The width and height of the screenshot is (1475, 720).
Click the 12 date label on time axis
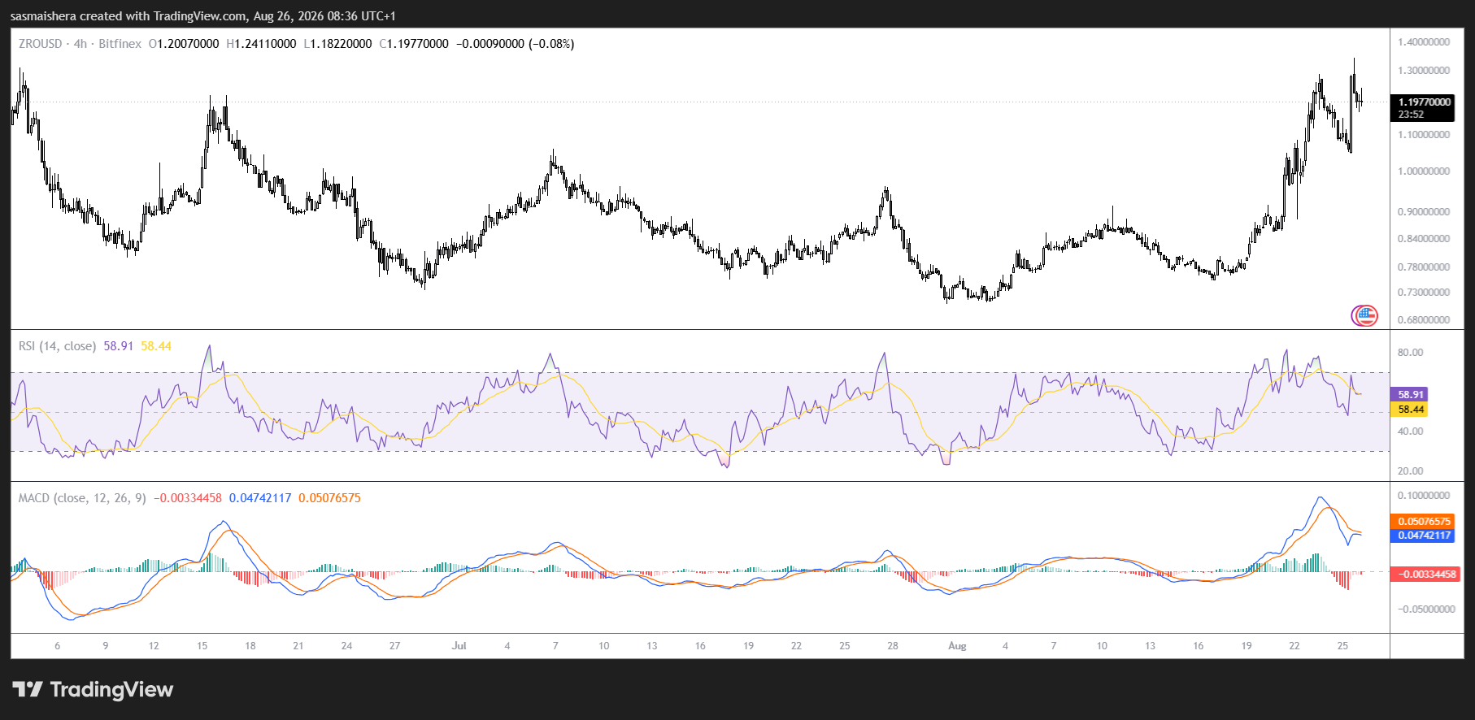154,646
